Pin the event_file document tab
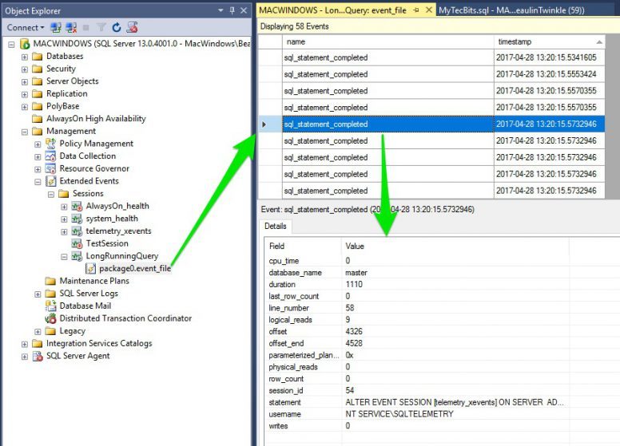 tap(416, 10)
